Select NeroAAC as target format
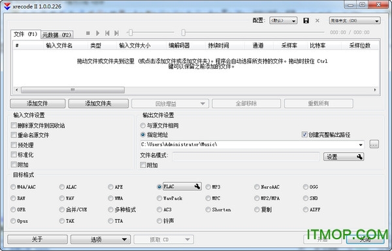The height and width of the screenshot is (251, 392). tap(257, 187)
